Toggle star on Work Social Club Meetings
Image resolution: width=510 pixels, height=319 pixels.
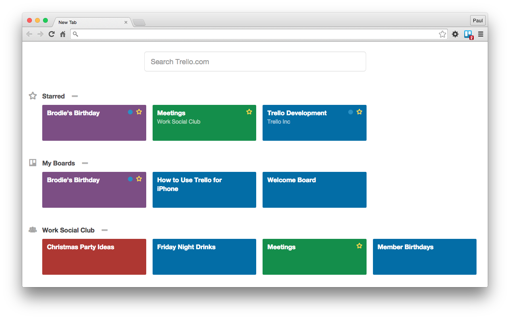click(359, 246)
